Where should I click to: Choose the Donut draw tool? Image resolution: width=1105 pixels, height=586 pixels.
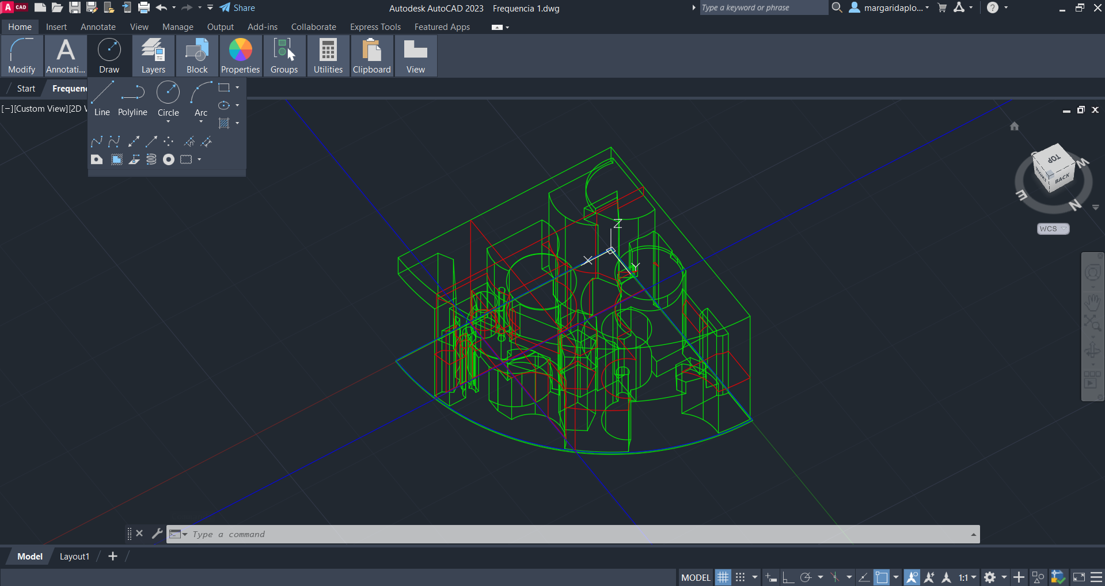169,159
